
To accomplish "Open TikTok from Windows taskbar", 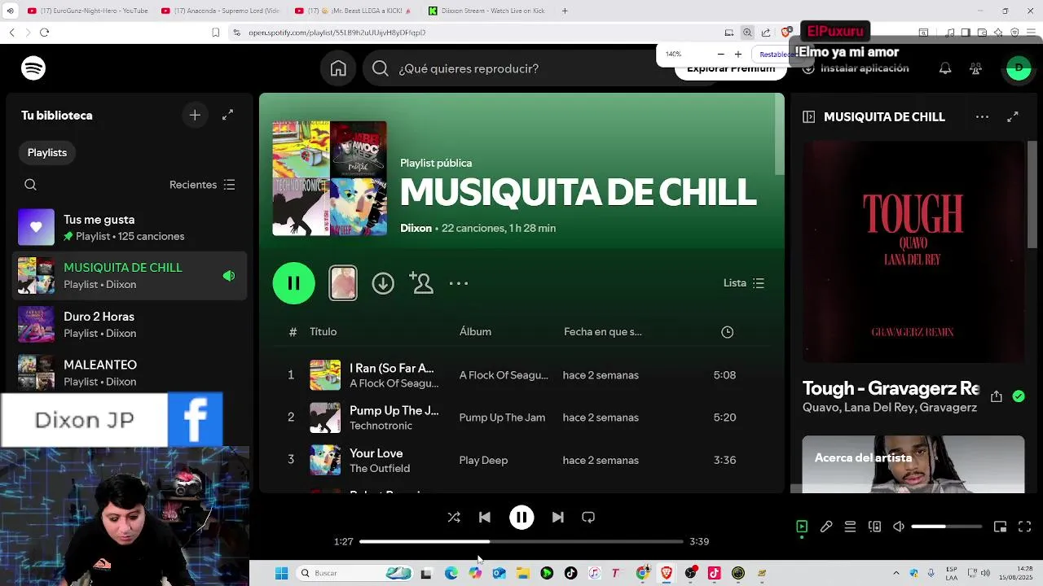I will click(570, 573).
